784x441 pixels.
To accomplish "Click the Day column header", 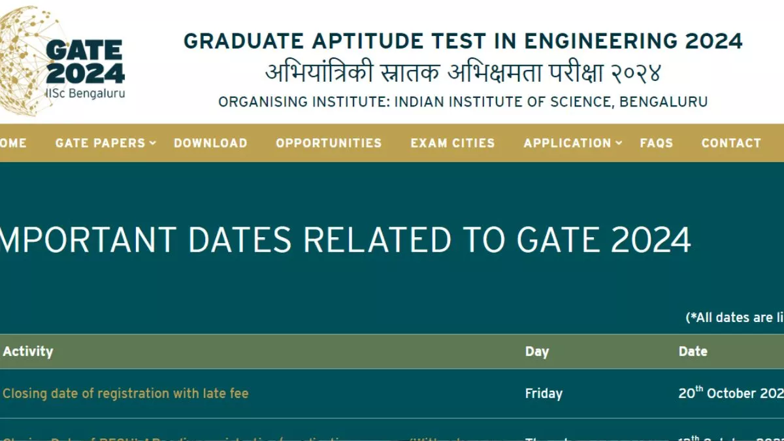I will point(537,351).
